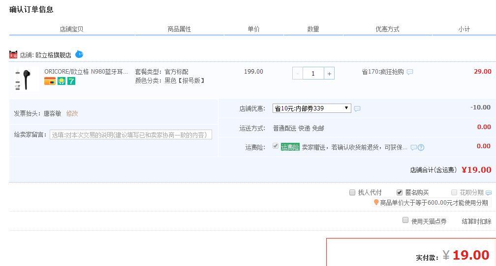Viewport: 496px width, 266px height.
Task: Click the green shield guarantee badge icon
Action: coord(62,81)
